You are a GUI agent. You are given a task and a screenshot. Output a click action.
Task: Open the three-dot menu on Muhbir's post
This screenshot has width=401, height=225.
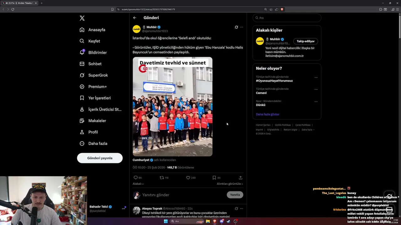(x=242, y=27)
